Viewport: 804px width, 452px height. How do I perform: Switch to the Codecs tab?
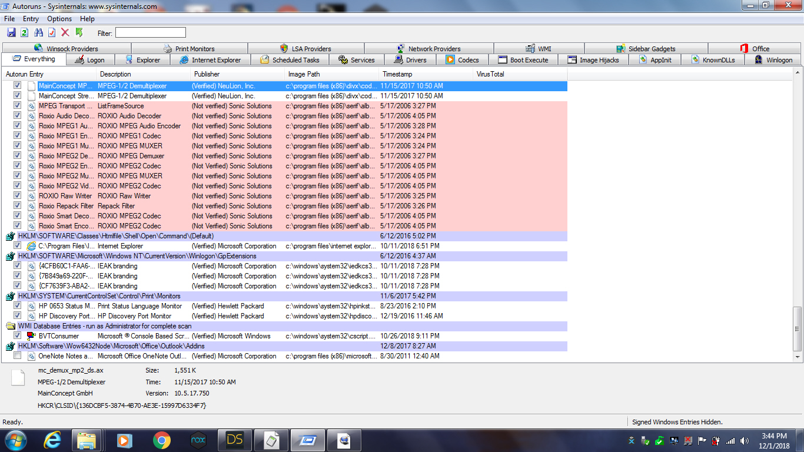[462, 60]
